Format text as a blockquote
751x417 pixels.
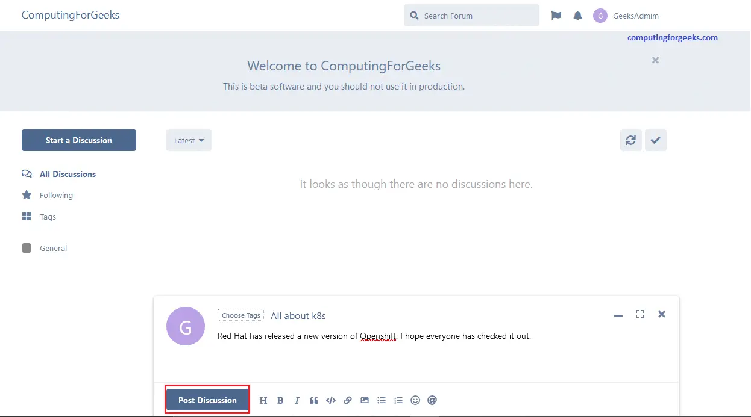coord(314,400)
